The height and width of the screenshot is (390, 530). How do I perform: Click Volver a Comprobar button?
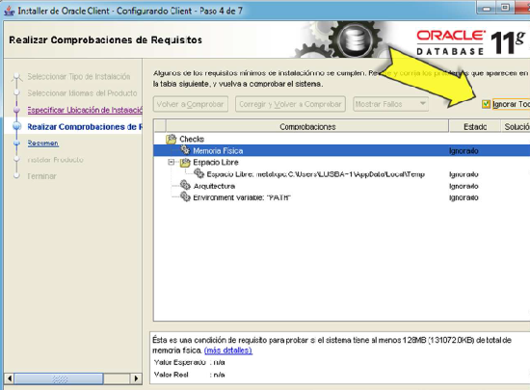click(190, 104)
